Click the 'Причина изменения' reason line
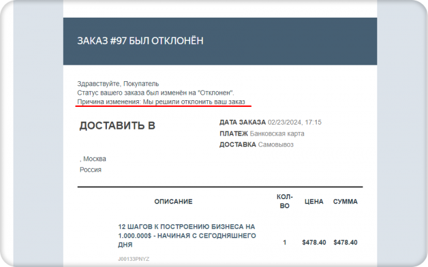 tap(161, 101)
